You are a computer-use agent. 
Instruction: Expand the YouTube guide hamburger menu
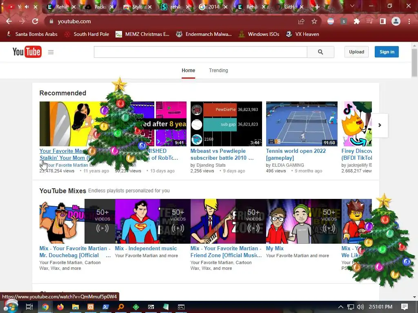pyautogui.click(x=51, y=52)
